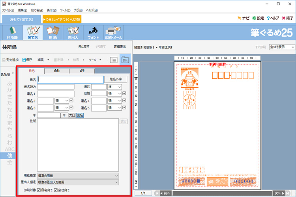Click into the 氏名 name input field
296x197 pixels.
pos(70,79)
